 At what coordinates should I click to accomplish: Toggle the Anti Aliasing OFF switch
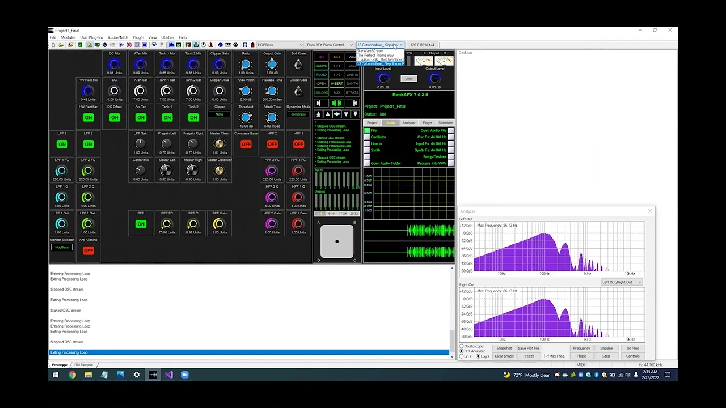click(88, 250)
